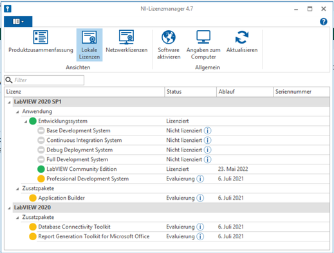Open info icon for Debug Deployment System
Image resolution: width=334 pixels, height=253 pixels.
(207, 150)
